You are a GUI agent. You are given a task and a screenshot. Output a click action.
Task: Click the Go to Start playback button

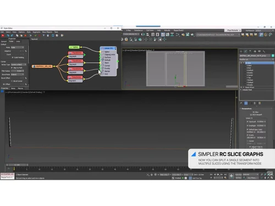(211, 175)
